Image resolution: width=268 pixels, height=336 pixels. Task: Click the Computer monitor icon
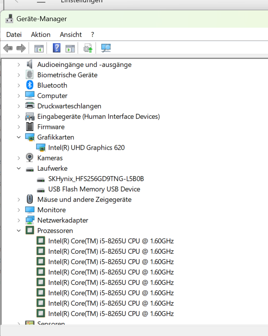coord(30,95)
